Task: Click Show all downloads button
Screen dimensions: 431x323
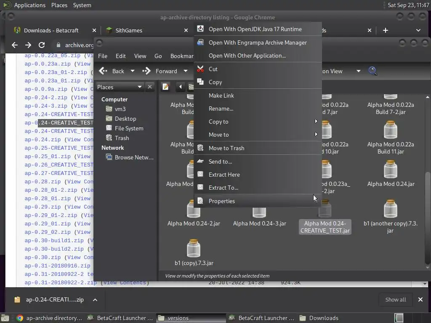Action: (396, 299)
